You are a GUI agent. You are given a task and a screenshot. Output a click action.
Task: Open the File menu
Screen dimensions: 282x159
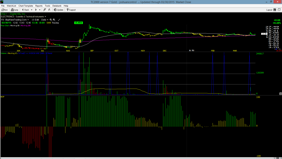coord(3,6)
